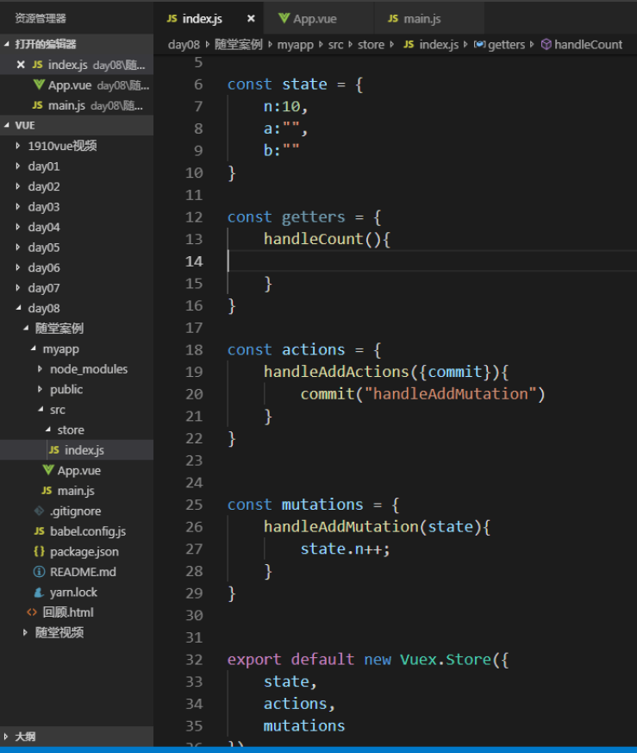This screenshot has height=753, width=637.
Task: Expand the public folder
Action: click(77, 390)
